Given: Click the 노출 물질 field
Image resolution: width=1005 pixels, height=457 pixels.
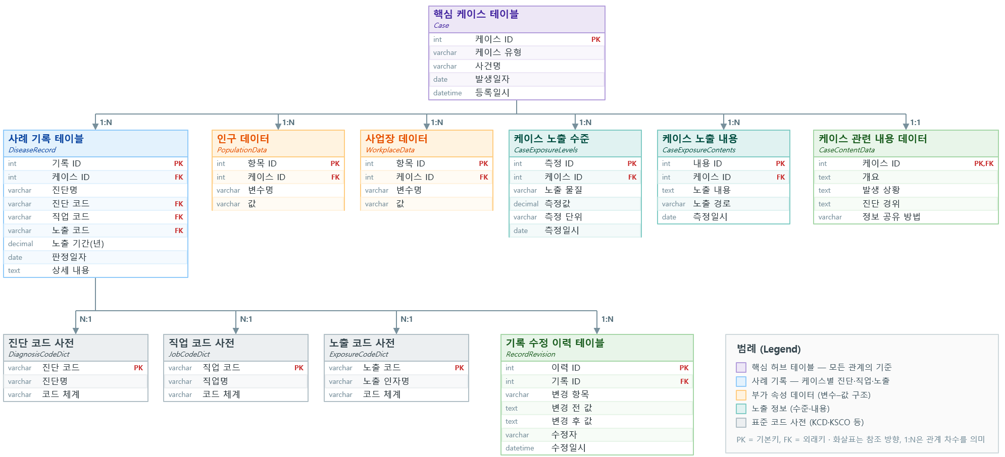Looking at the screenshot, I should click(575, 190).
